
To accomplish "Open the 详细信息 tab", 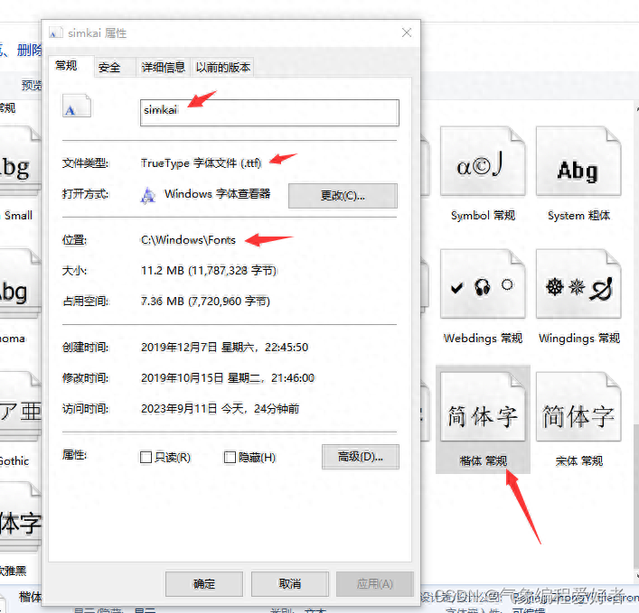I will pos(163,67).
